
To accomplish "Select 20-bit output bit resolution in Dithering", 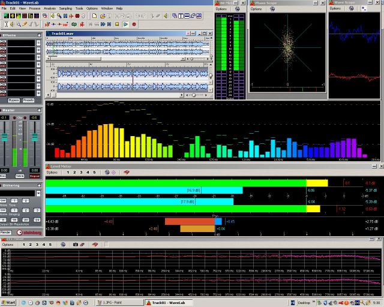I will pos(25,220).
